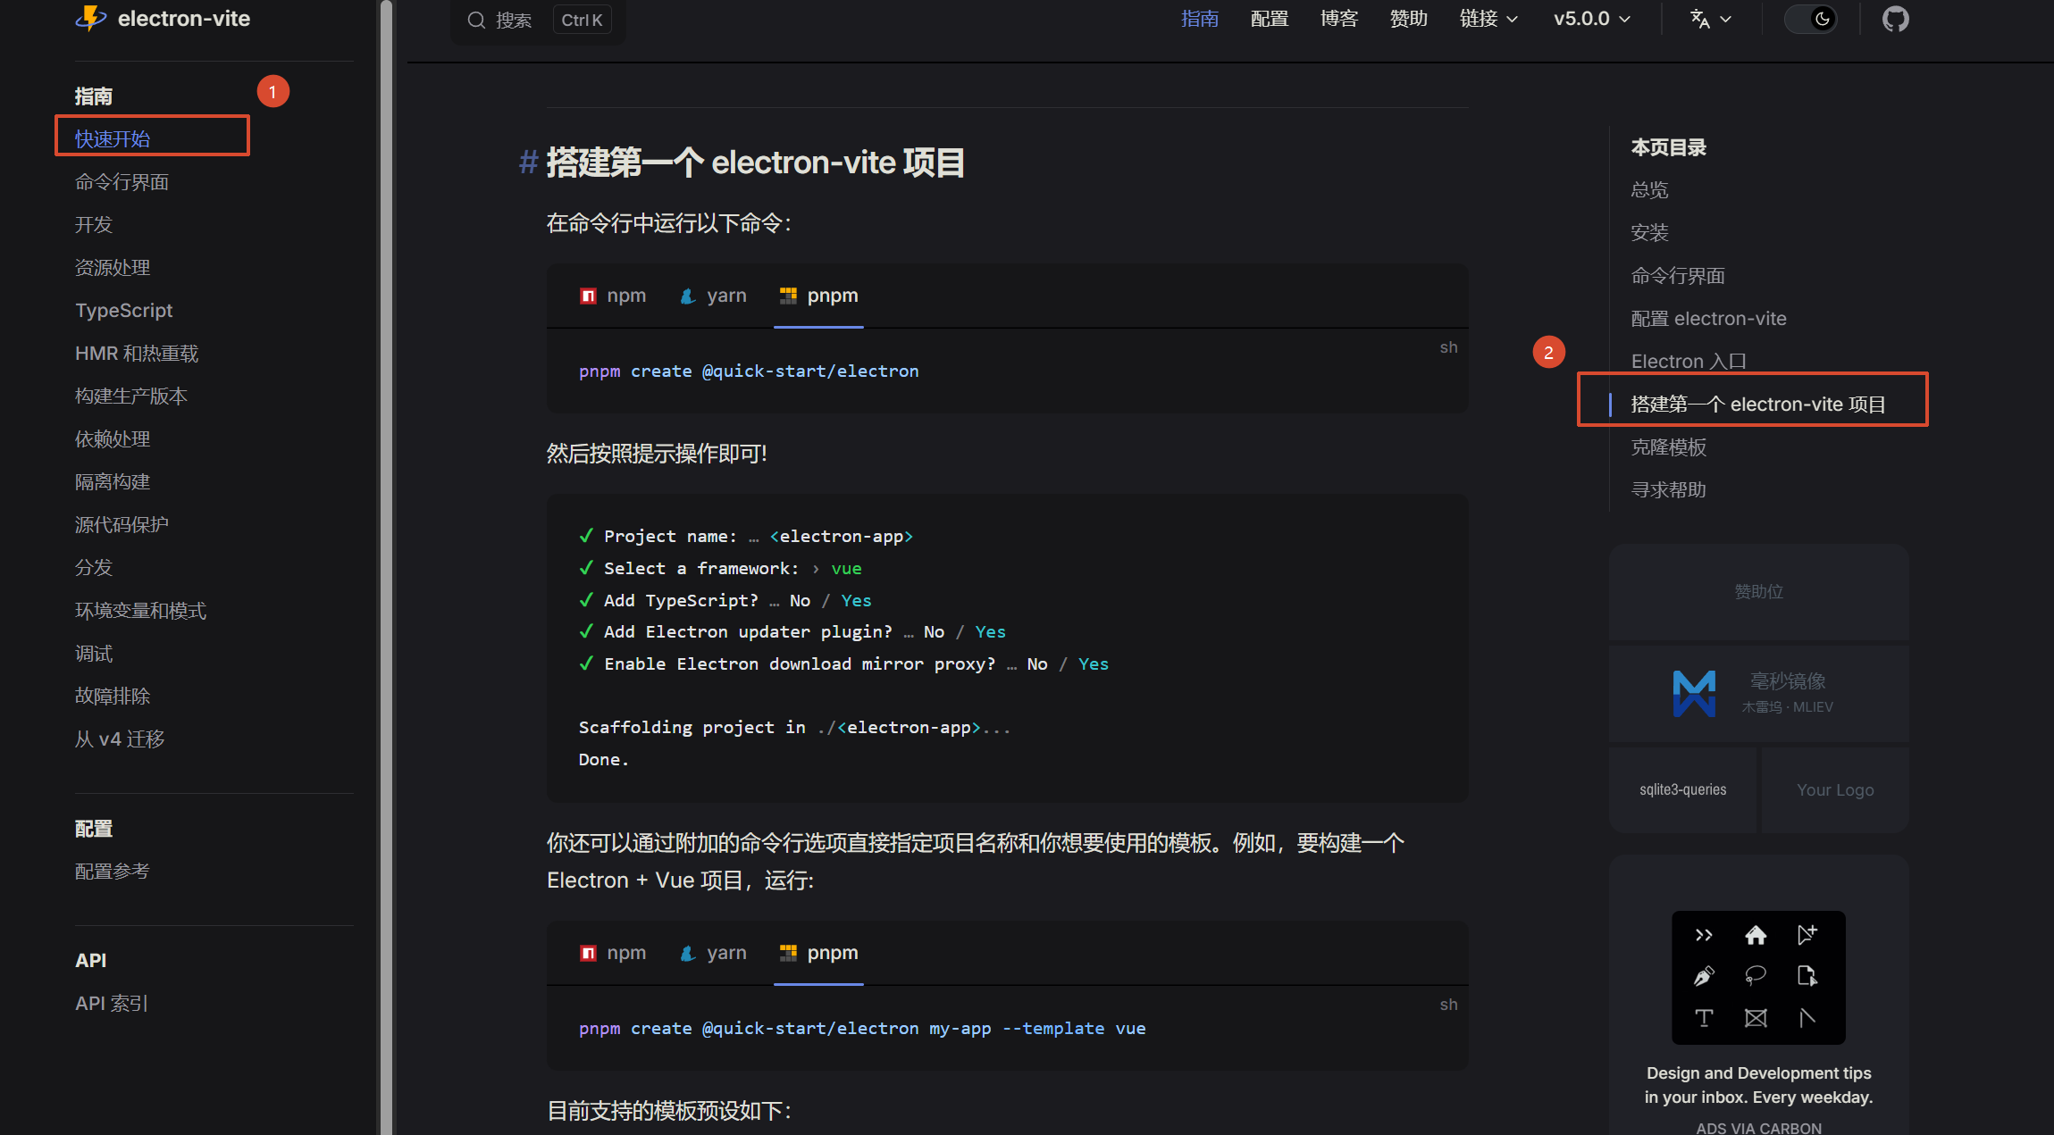The height and width of the screenshot is (1135, 2054).
Task: Jump to 总览 in page outline
Action: [x=1649, y=190]
